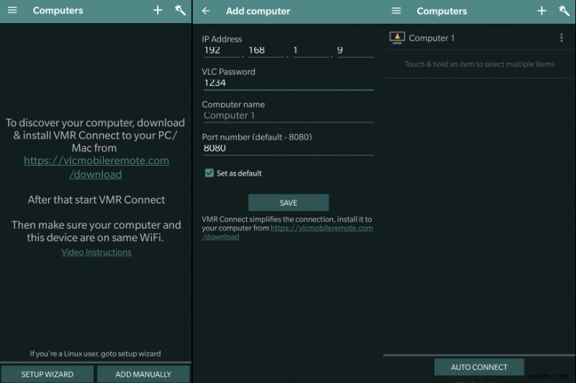Image resolution: width=576 pixels, height=383 pixels.
Task: Click the SETUP WIZARD button
Action: click(x=47, y=374)
